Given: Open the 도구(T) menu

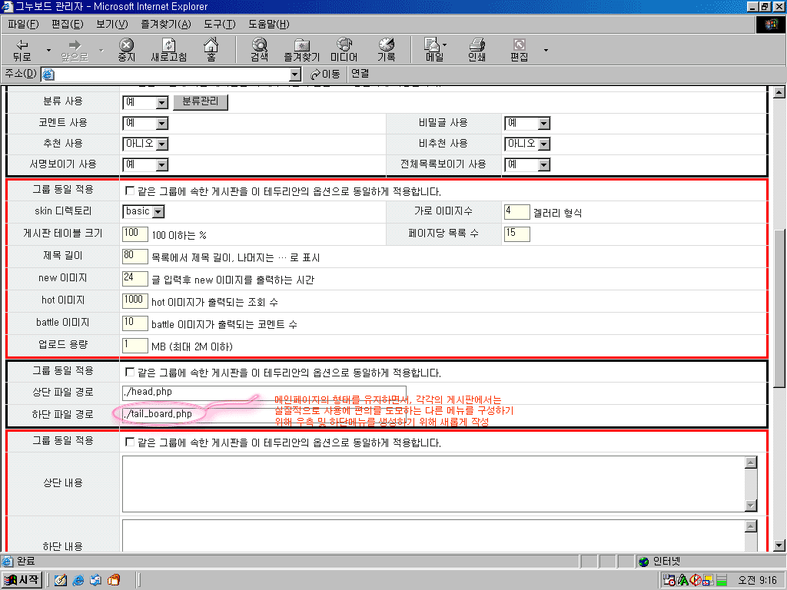Looking at the screenshot, I should coord(220,24).
